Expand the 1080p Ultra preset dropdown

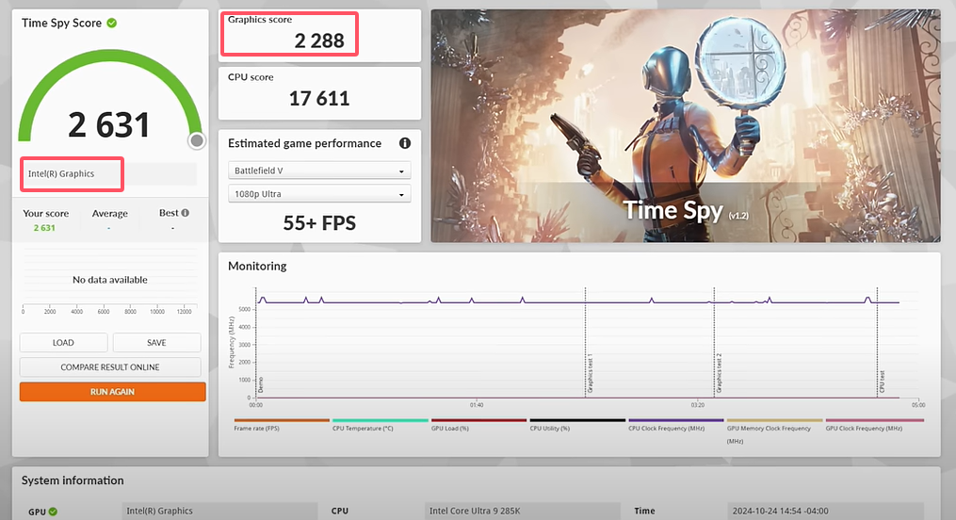319,194
